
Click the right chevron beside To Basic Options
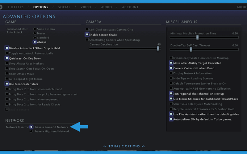tap(143, 146)
